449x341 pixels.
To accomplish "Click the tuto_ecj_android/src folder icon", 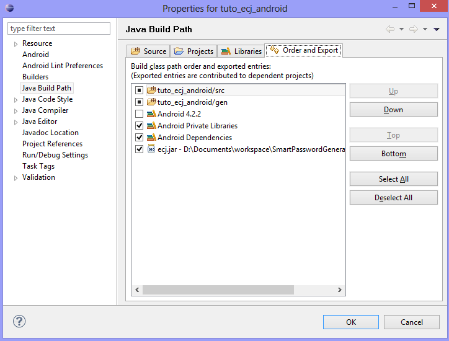I will pyautogui.click(x=151, y=91).
